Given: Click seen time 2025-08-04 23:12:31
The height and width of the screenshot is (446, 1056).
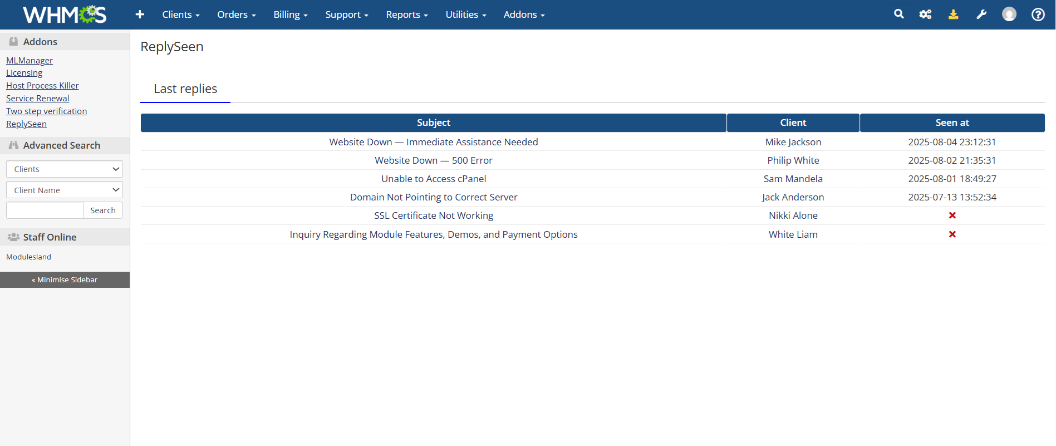Looking at the screenshot, I should coord(952,142).
